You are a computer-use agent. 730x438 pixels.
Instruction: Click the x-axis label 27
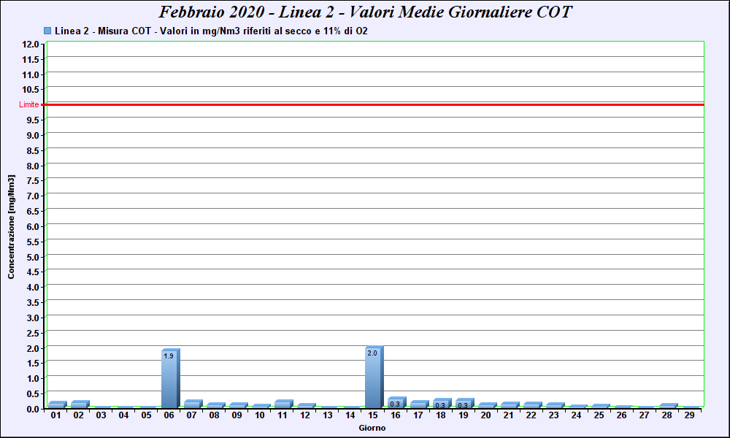click(645, 415)
